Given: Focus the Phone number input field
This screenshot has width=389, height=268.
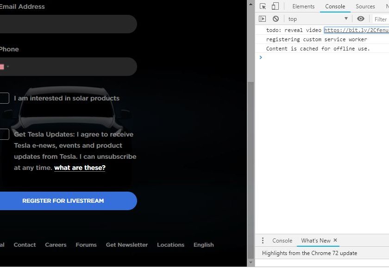Looking at the screenshot, I should [x=68, y=67].
